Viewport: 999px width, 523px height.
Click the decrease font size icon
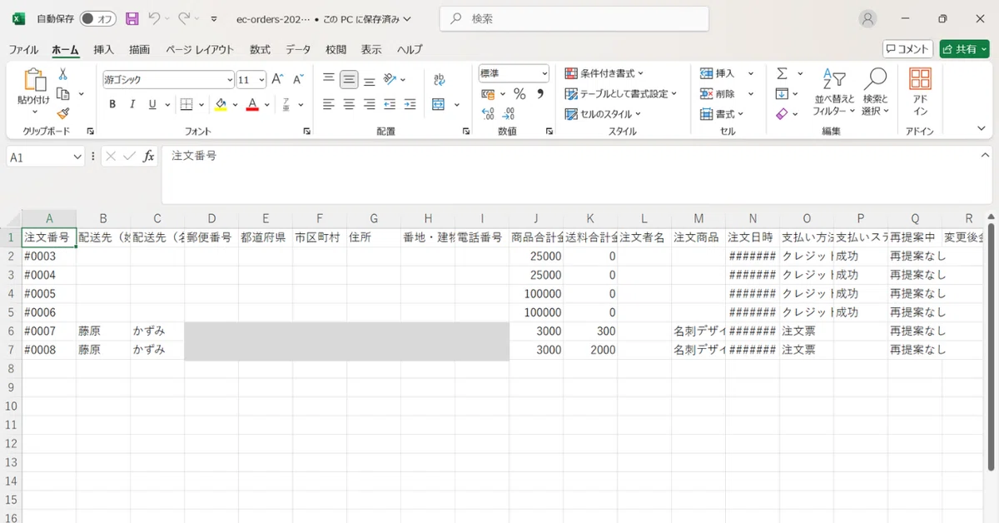point(298,79)
